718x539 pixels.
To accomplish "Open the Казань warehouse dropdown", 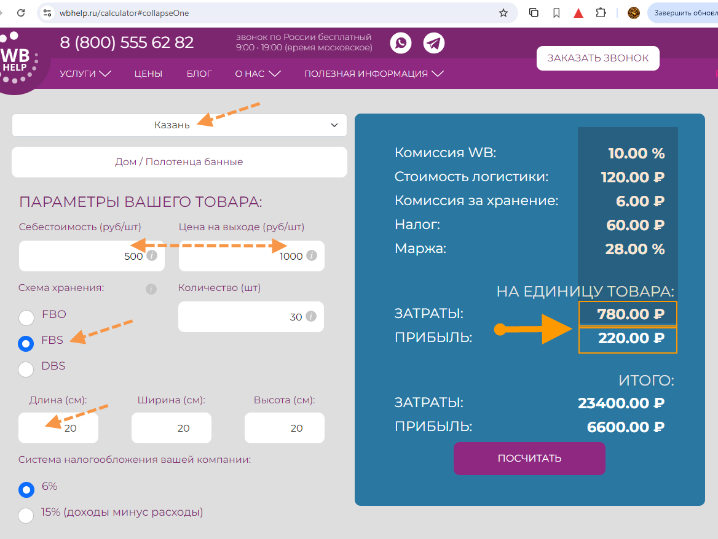I will 179,125.
